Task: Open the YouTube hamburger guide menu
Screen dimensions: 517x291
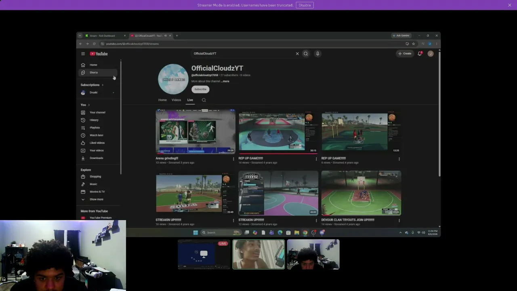Action: click(x=83, y=54)
